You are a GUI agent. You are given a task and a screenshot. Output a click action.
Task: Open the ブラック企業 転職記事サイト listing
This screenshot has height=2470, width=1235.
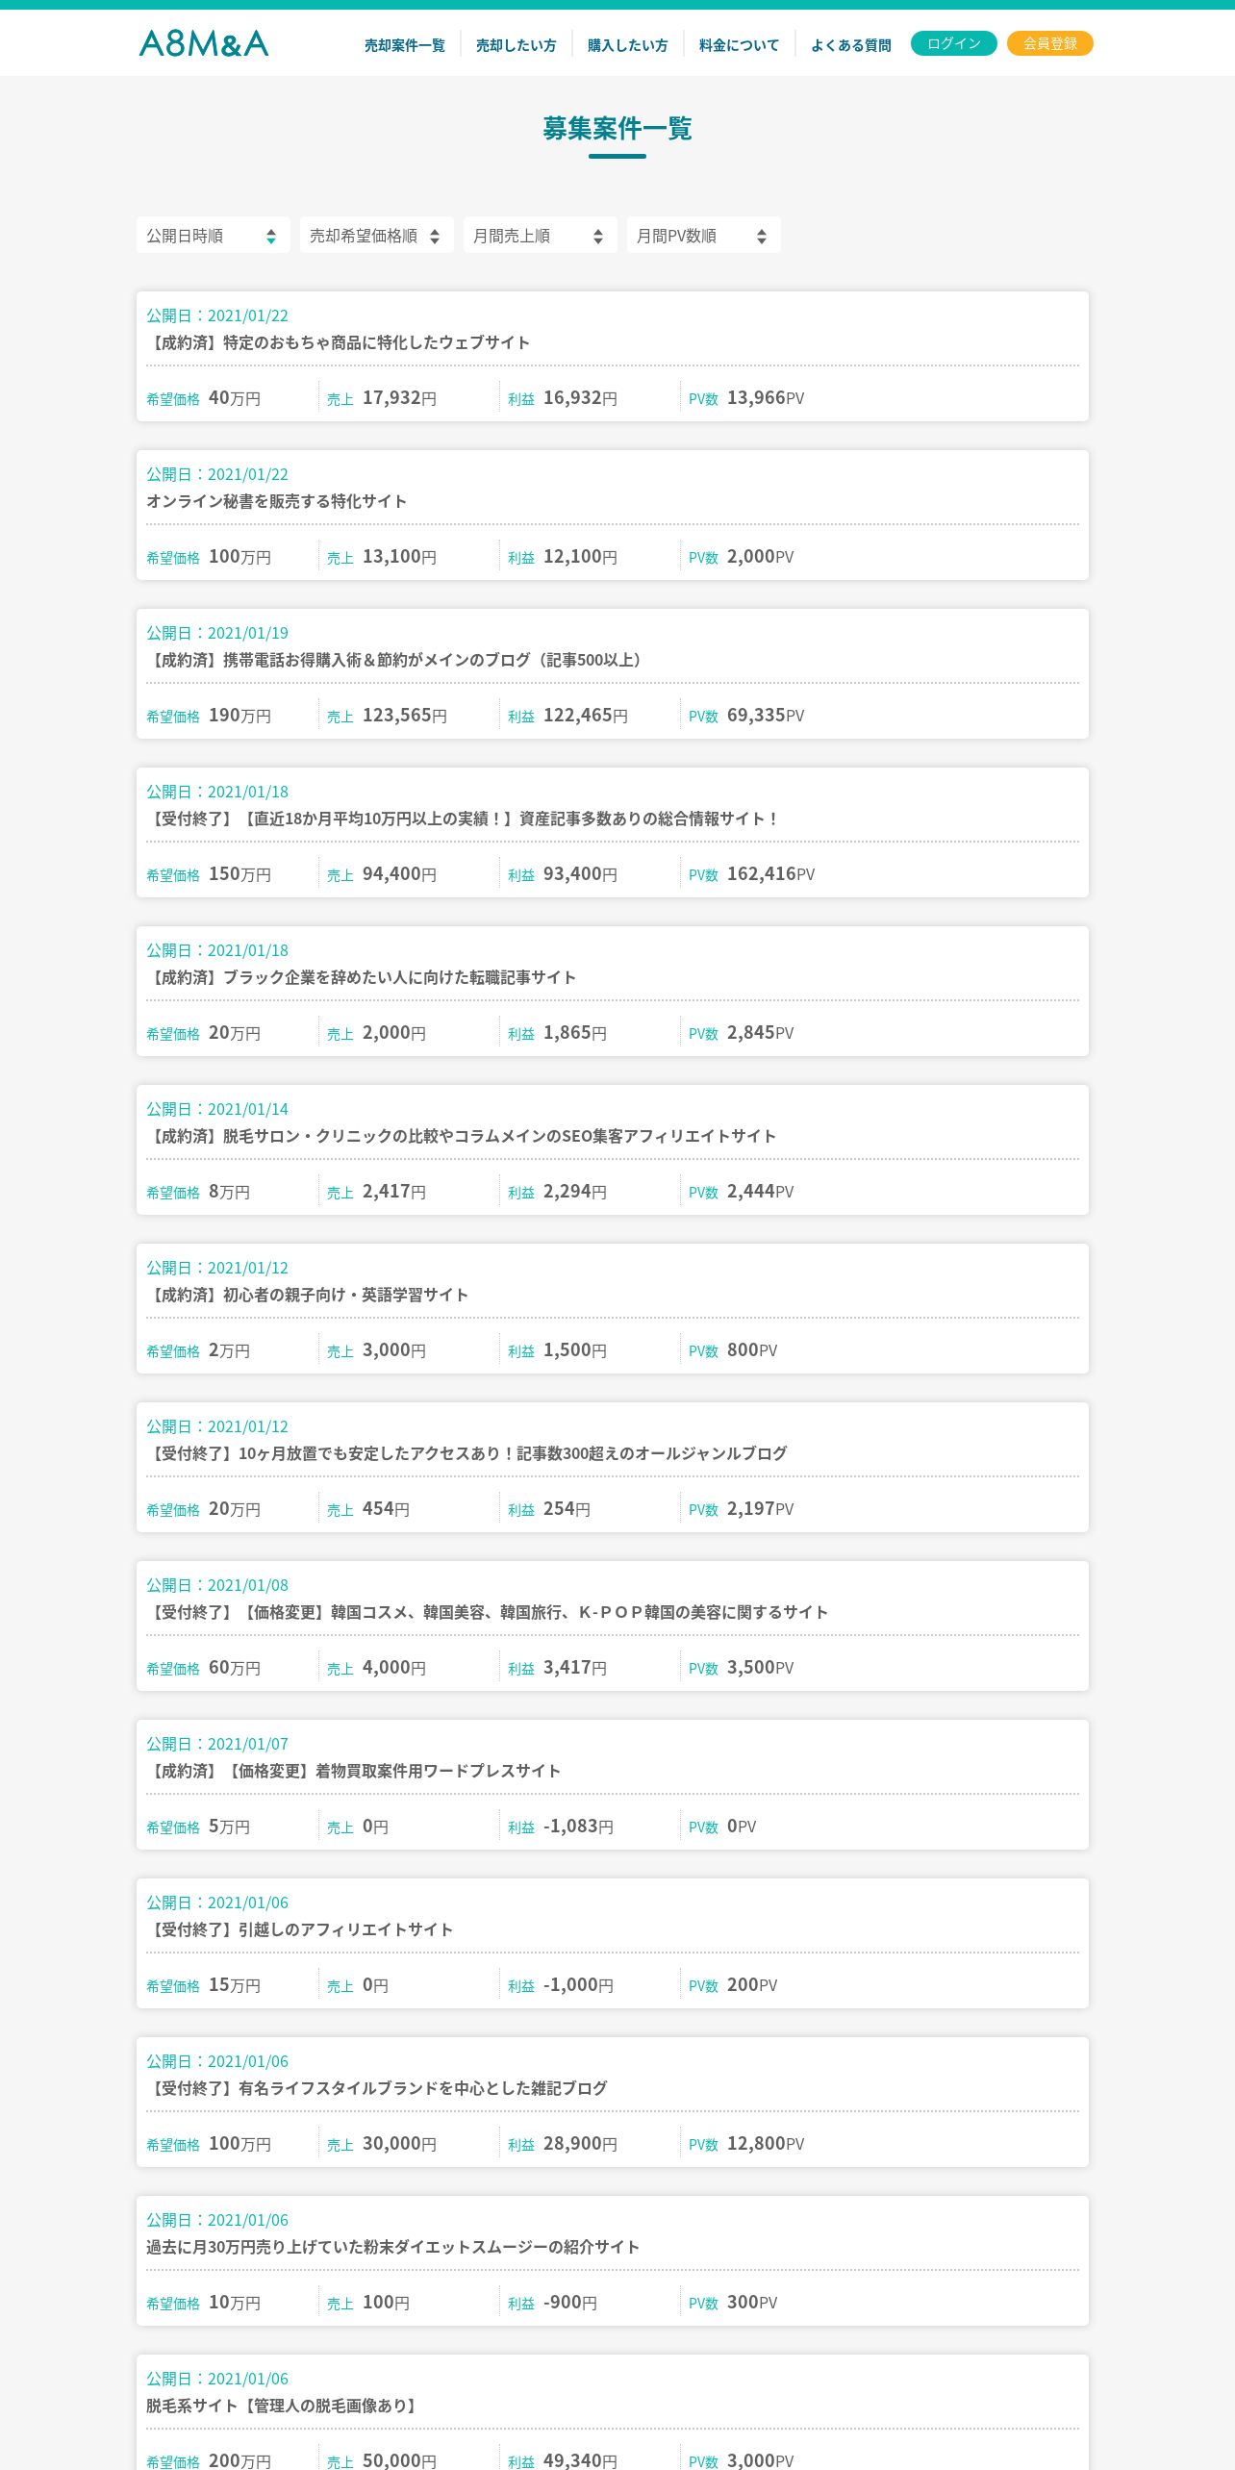(x=613, y=992)
